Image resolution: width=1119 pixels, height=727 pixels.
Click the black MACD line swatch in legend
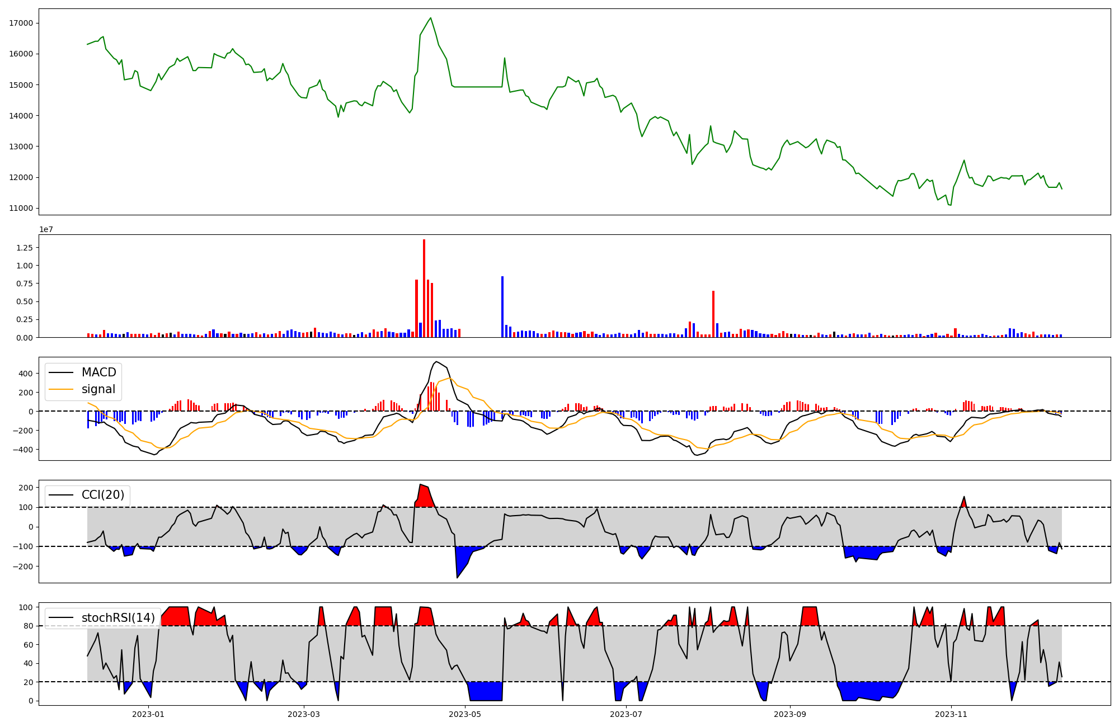(61, 372)
